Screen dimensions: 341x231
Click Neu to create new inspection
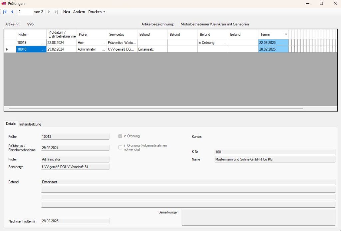[67, 12]
